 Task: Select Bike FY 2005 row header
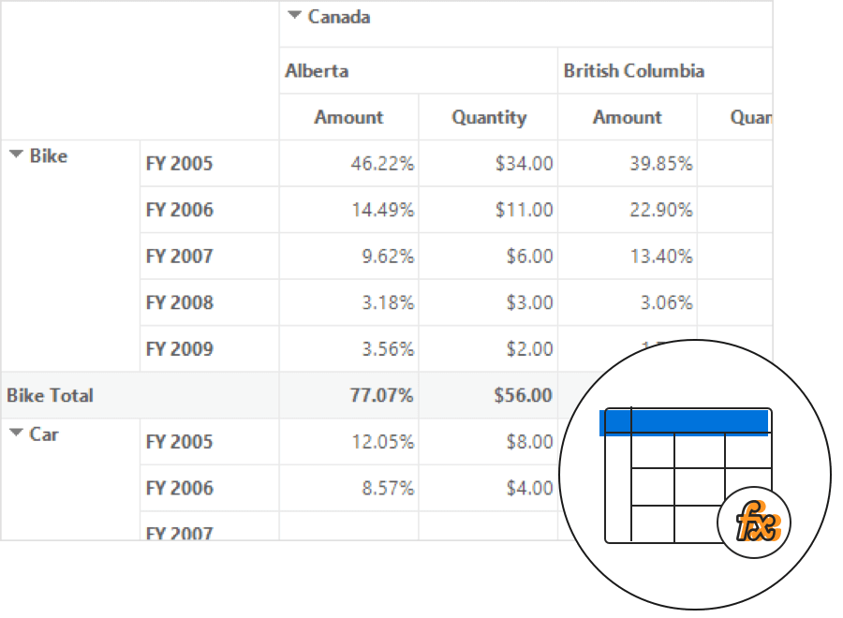[x=180, y=164]
